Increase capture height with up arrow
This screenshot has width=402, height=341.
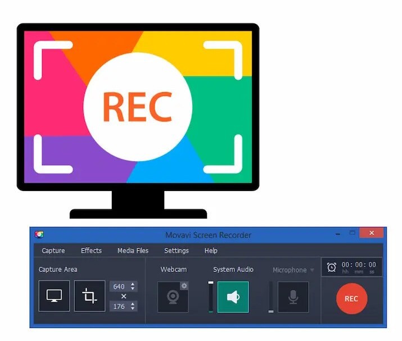(x=133, y=304)
